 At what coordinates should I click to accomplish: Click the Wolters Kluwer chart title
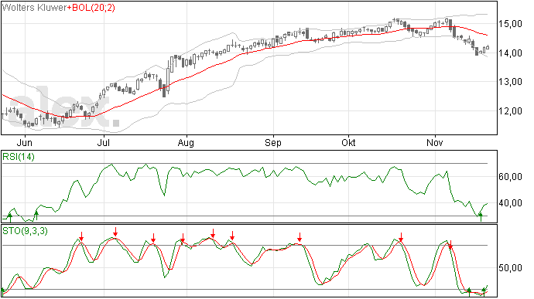[x=34, y=7]
